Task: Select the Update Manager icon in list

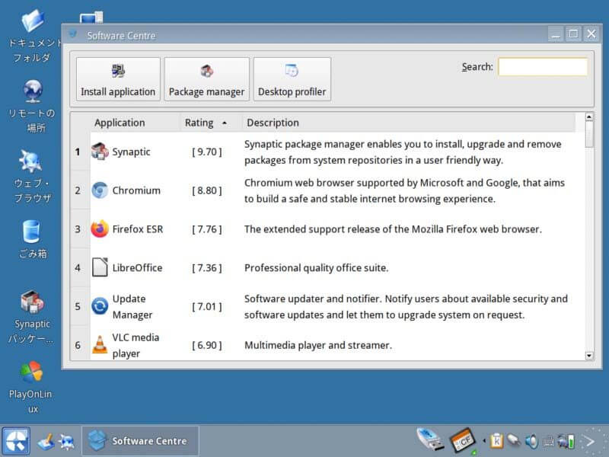Action: click(x=100, y=306)
